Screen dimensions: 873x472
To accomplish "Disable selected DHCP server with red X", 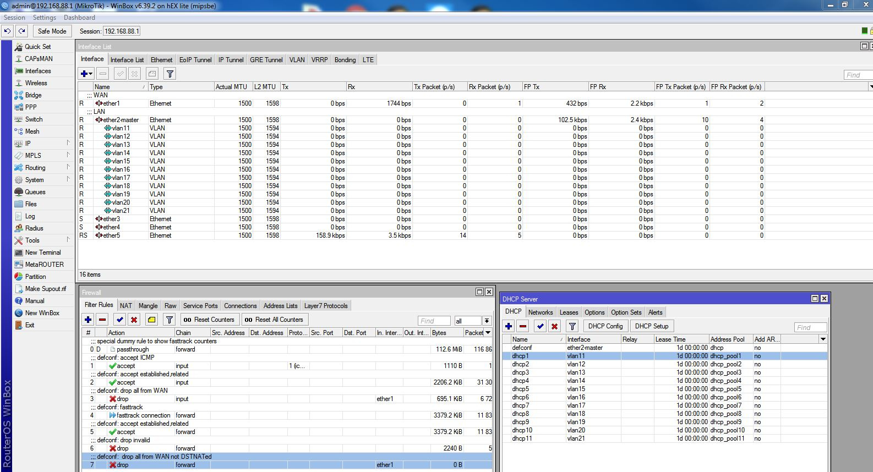I will [x=554, y=326].
